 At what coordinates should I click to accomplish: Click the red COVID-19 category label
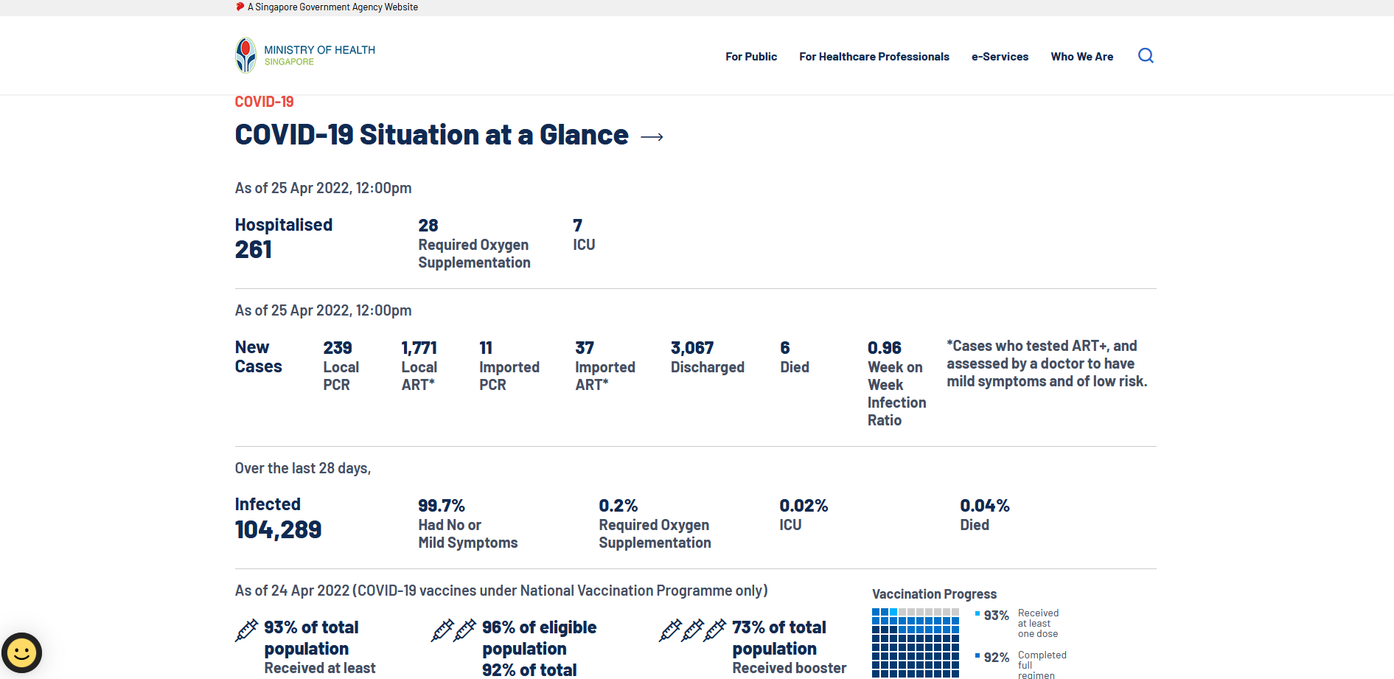point(264,102)
